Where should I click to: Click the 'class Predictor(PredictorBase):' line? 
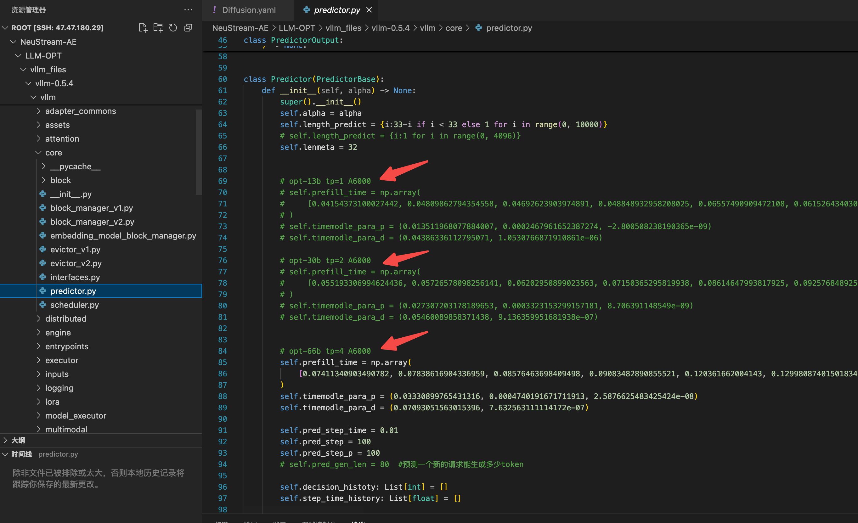(313, 79)
